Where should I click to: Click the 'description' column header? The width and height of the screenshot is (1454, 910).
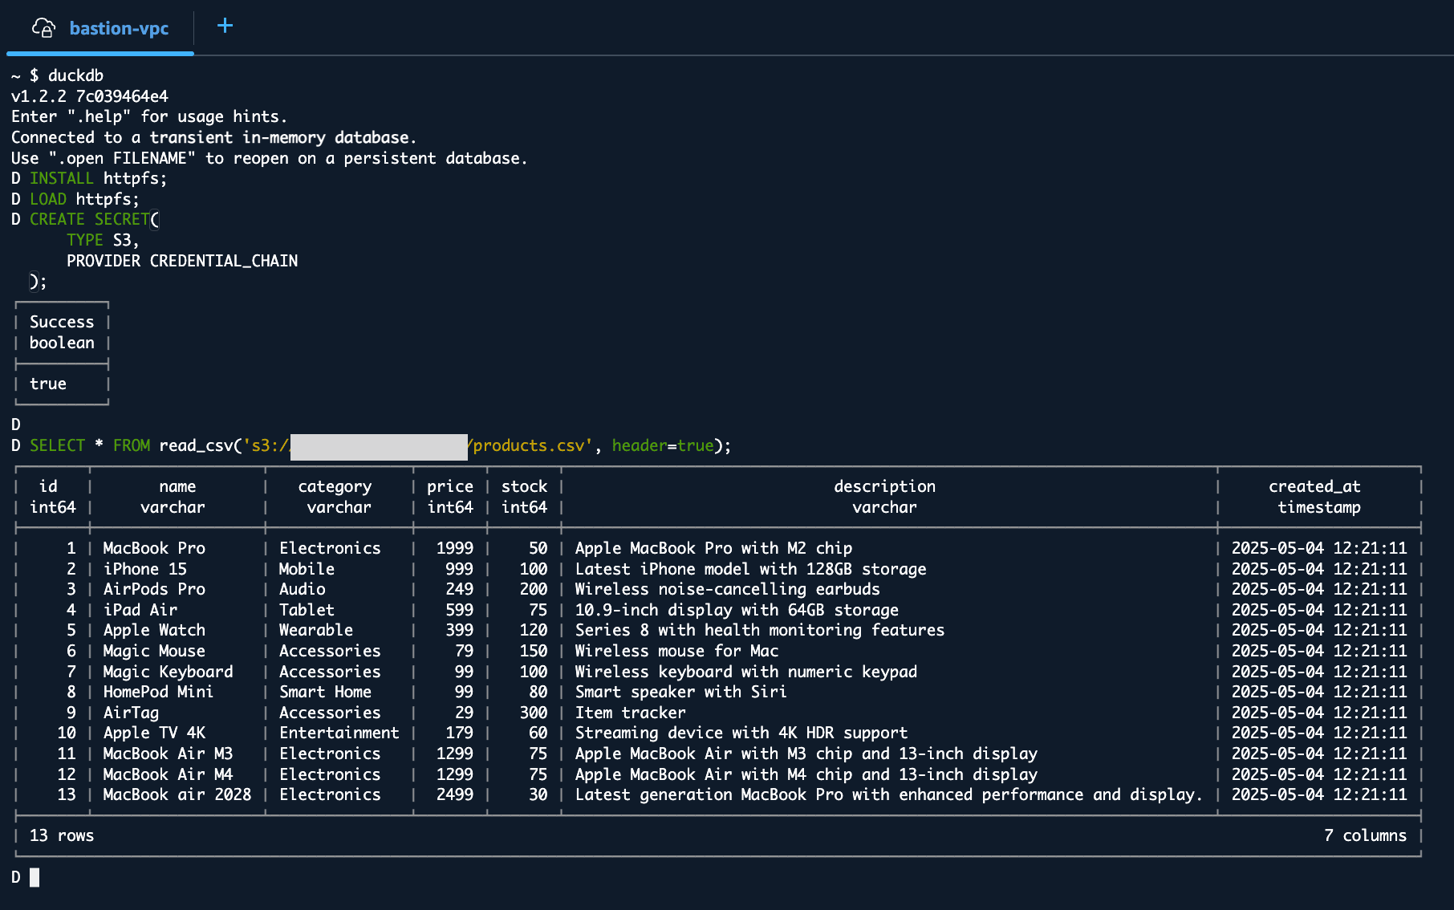tap(884, 486)
